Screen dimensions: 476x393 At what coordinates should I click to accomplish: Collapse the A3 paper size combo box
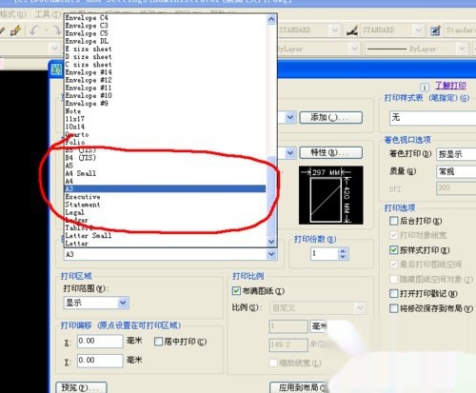[271, 254]
